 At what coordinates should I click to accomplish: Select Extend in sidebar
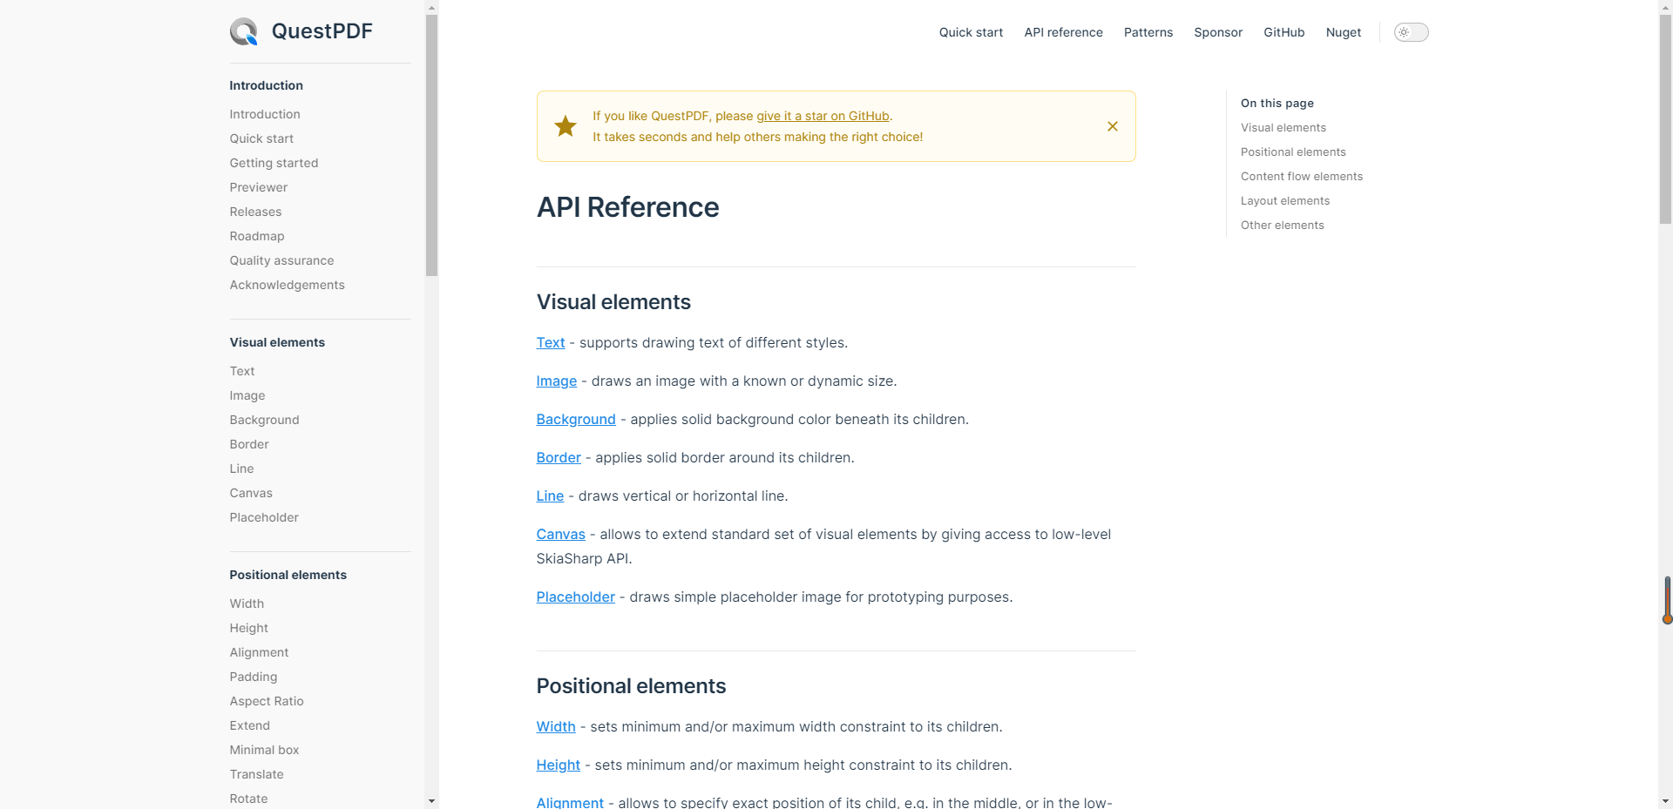click(250, 725)
